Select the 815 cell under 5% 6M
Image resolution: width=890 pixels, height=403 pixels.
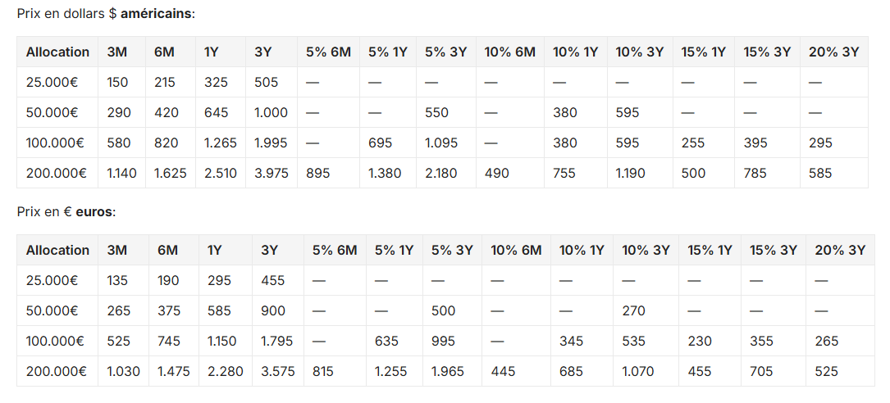click(324, 371)
